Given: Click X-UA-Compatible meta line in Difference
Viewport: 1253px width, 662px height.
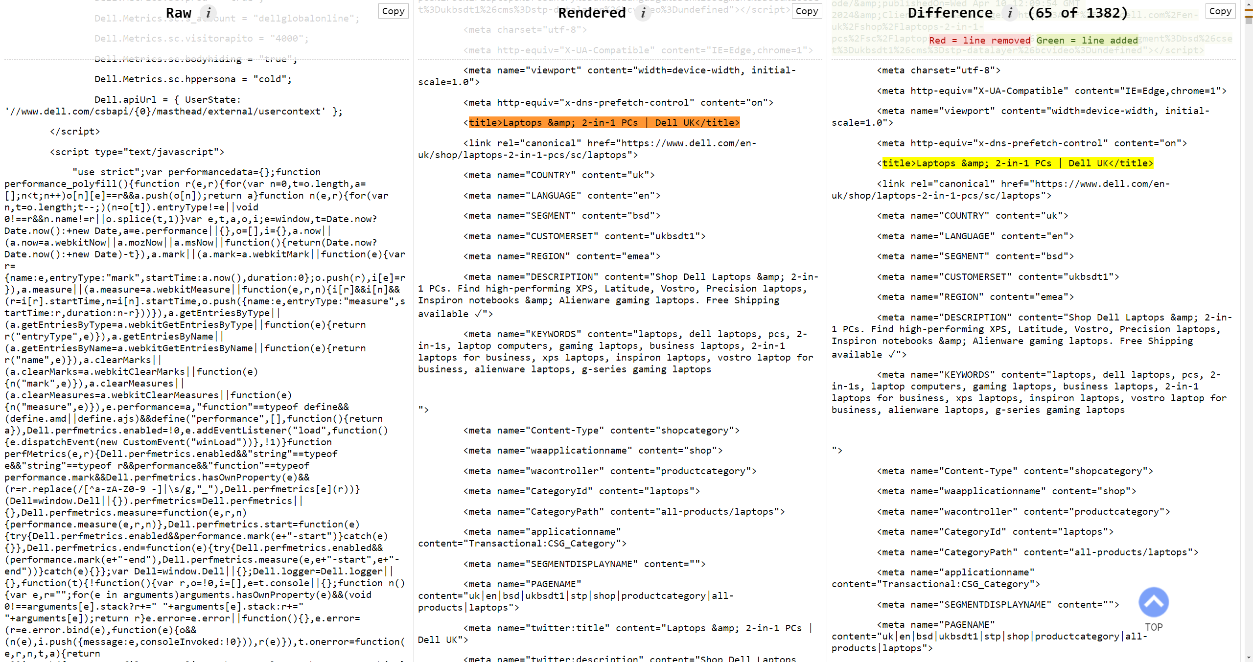Looking at the screenshot, I should (x=1052, y=91).
